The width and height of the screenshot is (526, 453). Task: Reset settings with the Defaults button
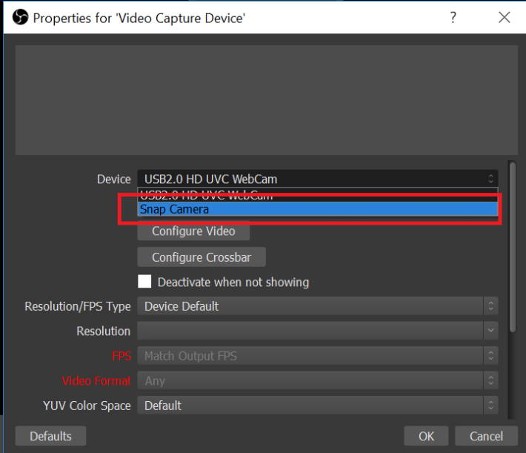(x=50, y=436)
